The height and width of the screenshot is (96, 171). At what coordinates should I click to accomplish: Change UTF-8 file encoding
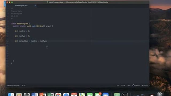click(x=123, y=86)
